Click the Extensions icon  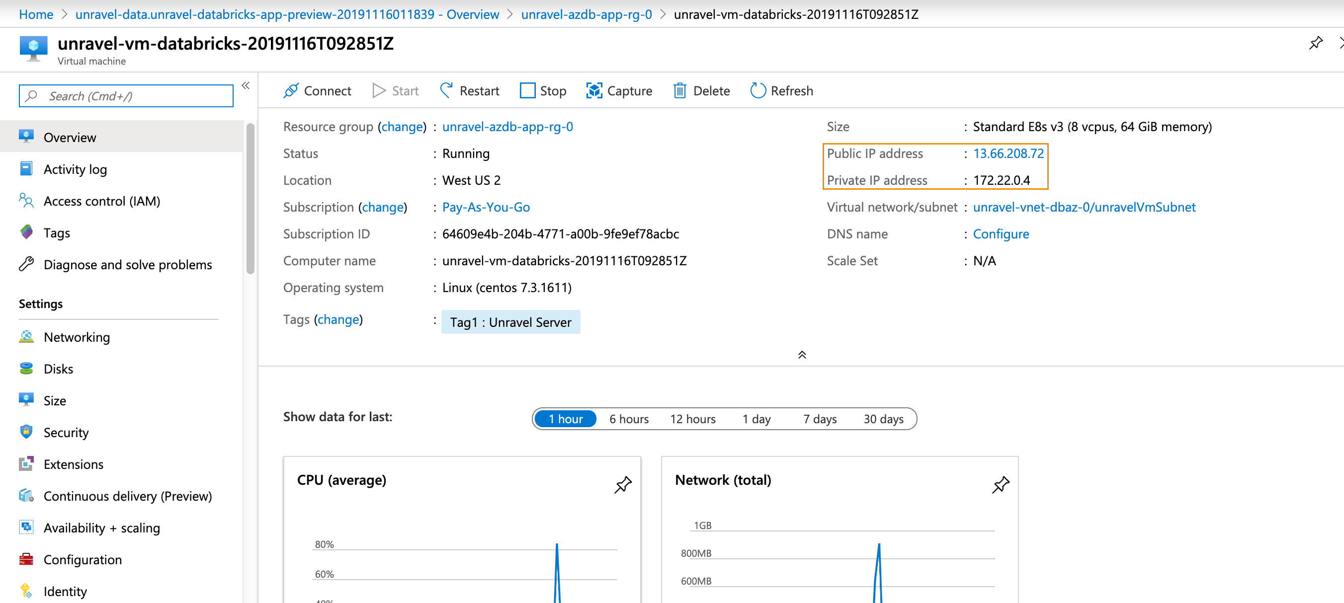[x=26, y=463]
